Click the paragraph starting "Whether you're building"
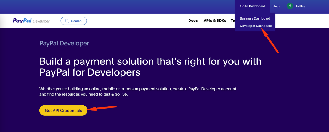The image size is (329, 132). pyautogui.click(x=138, y=91)
